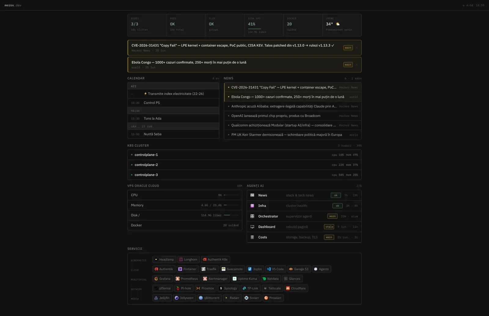Open Prometheus monitoring
The height and width of the screenshot is (316, 489).
pyautogui.click(x=187, y=279)
